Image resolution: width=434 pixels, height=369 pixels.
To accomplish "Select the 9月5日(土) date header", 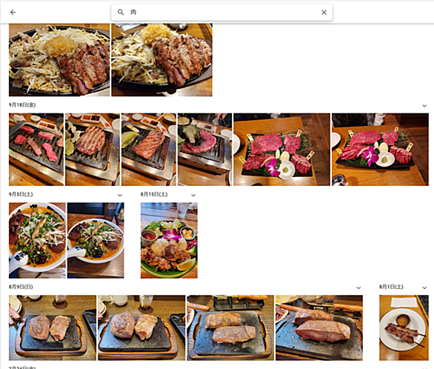I will pyautogui.click(x=21, y=194).
